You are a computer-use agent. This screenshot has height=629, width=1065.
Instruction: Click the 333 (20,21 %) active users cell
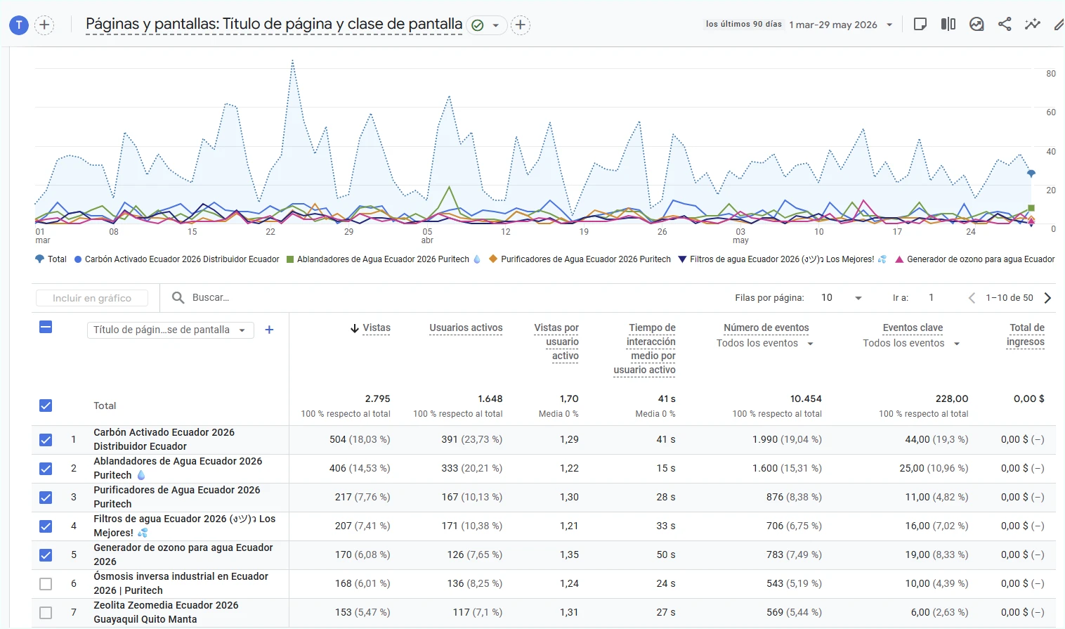click(472, 468)
